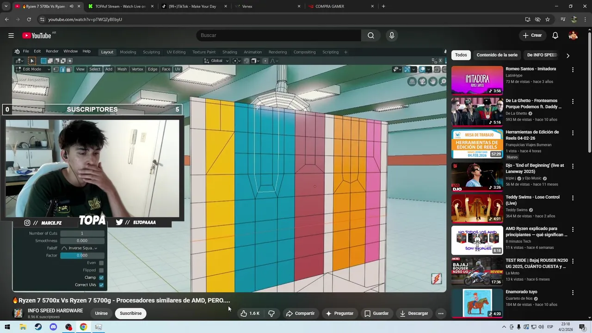Like the video with thumbs-up button

[250, 314]
